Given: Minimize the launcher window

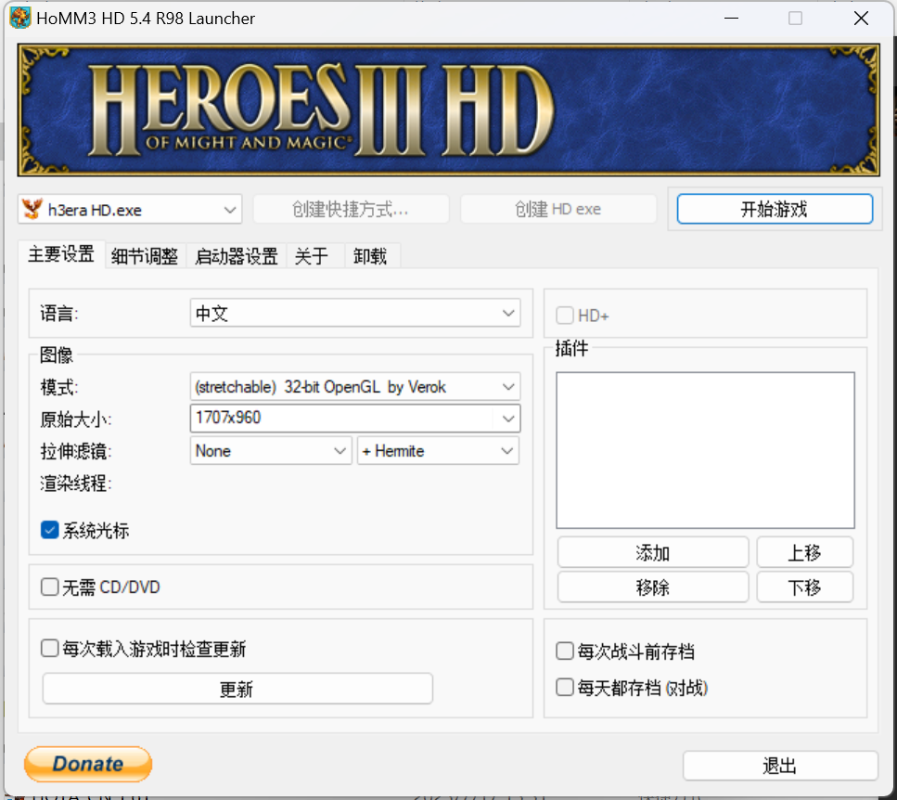Looking at the screenshot, I should tap(731, 19).
